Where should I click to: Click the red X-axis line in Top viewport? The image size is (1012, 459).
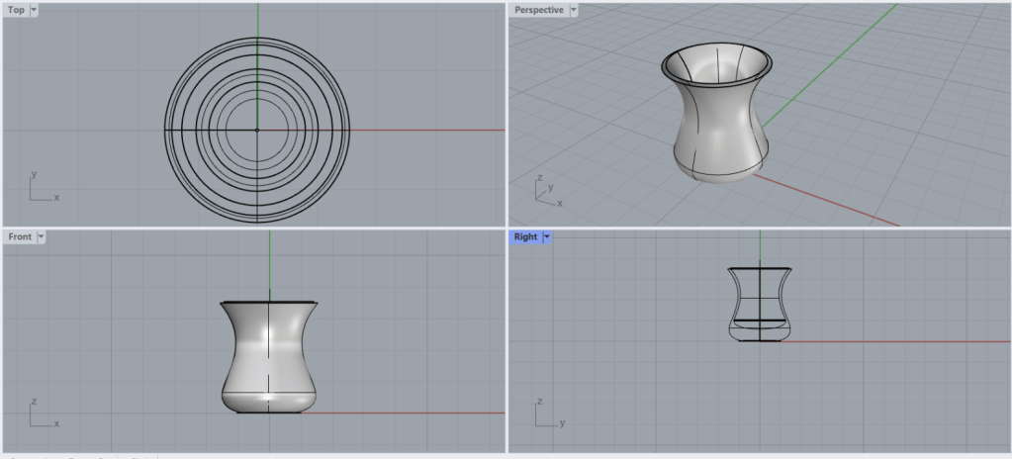click(x=425, y=130)
